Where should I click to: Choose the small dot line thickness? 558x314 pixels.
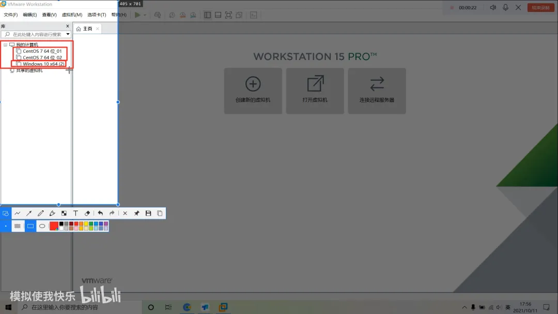6,226
